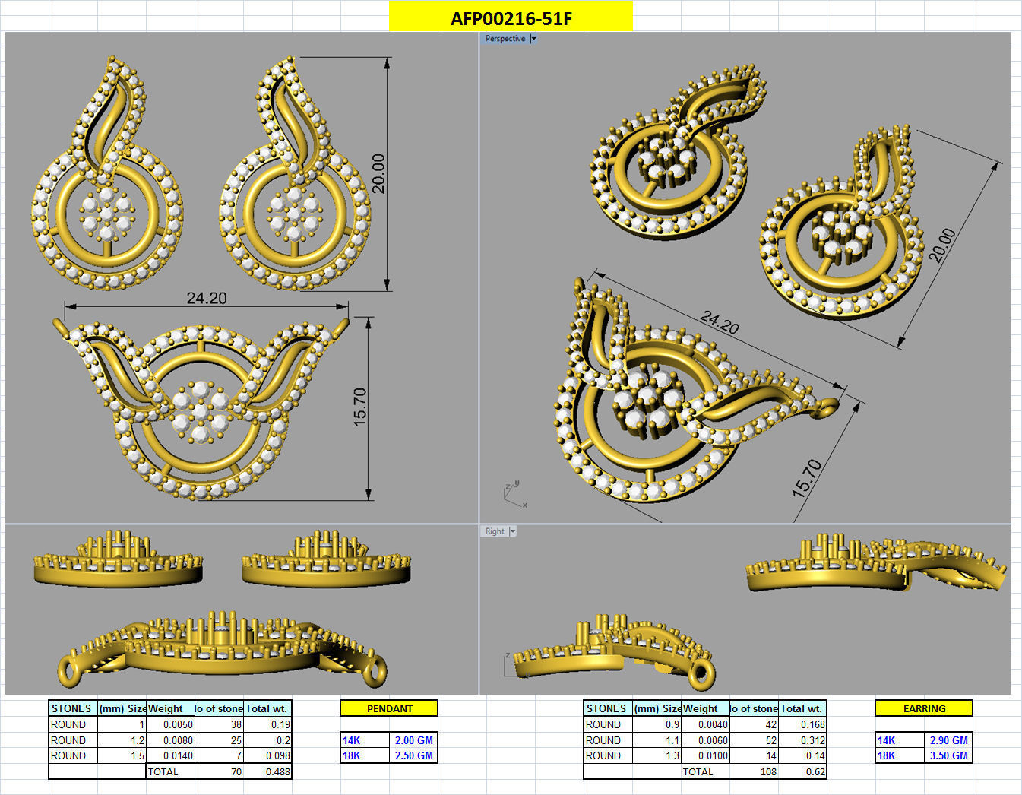Click the 1.5 size cell
Image resolution: width=1022 pixels, height=795 pixels.
(x=122, y=755)
